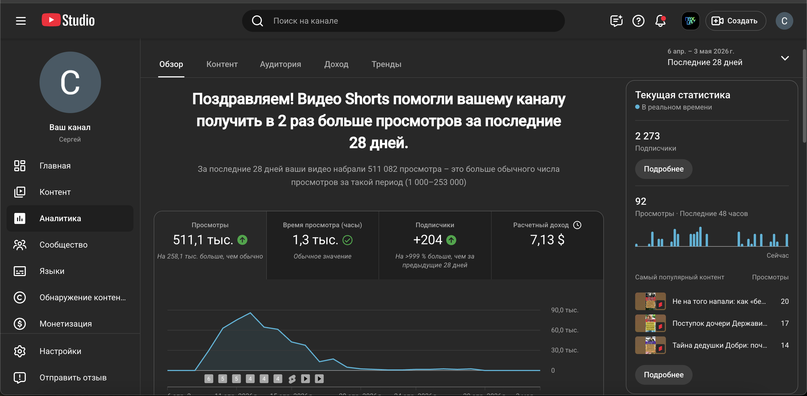Open account menu avatar in top right

coord(784,21)
